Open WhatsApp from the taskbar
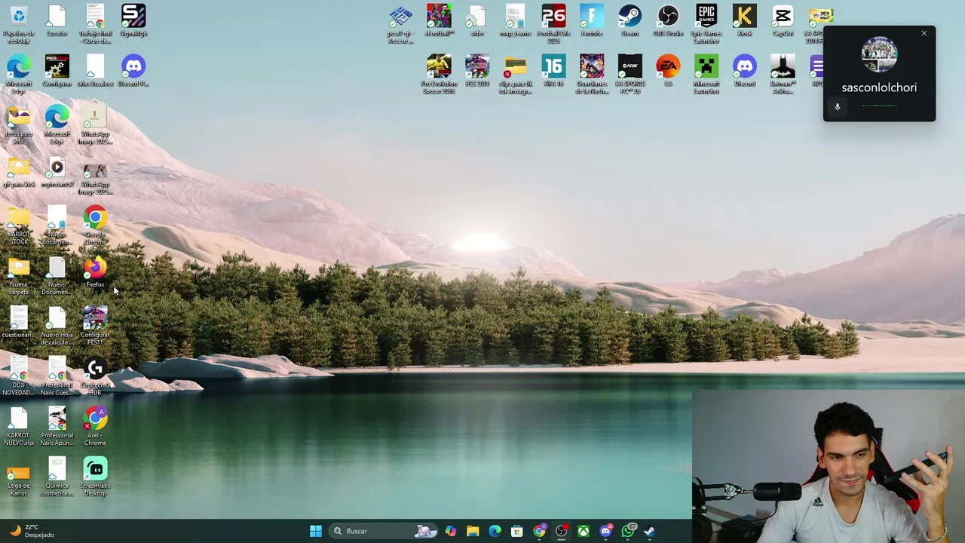The width and height of the screenshot is (965, 543). (628, 531)
